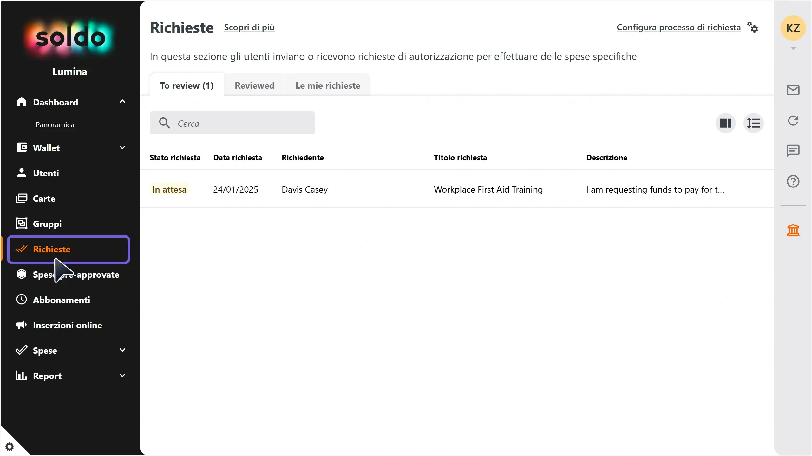Open the Dashboard home icon
Image resolution: width=812 pixels, height=456 pixels.
tap(21, 102)
